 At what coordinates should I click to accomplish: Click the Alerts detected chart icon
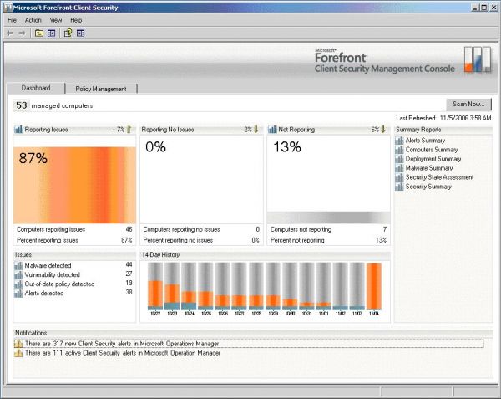pyautogui.click(x=18, y=294)
